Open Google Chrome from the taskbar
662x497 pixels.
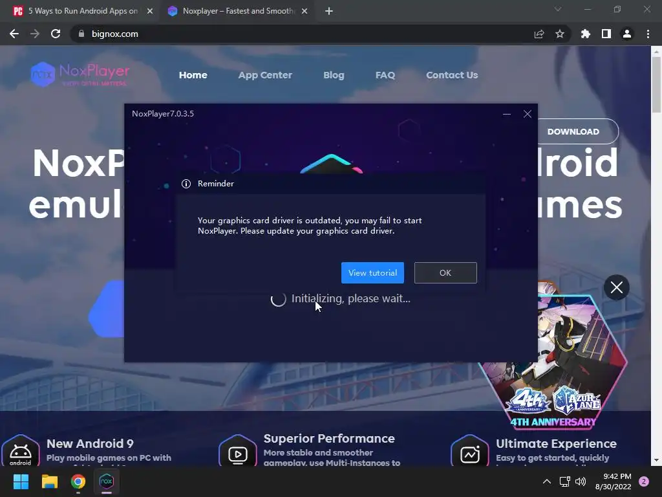(x=78, y=481)
